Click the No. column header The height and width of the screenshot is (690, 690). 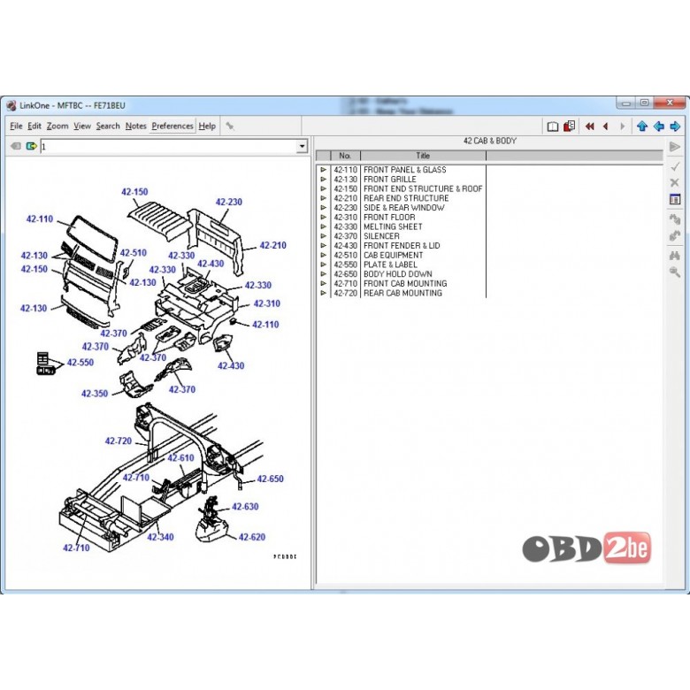tap(345, 156)
